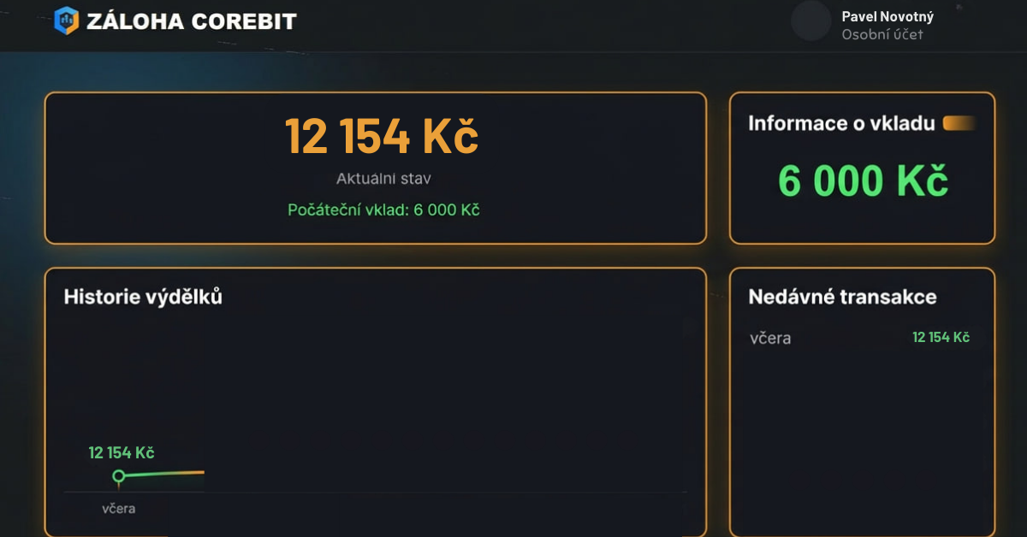Open Pavel Novotný's profile name
The height and width of the screenshot is (537, 1027).
pyautogui.click(x=887, y=16)
